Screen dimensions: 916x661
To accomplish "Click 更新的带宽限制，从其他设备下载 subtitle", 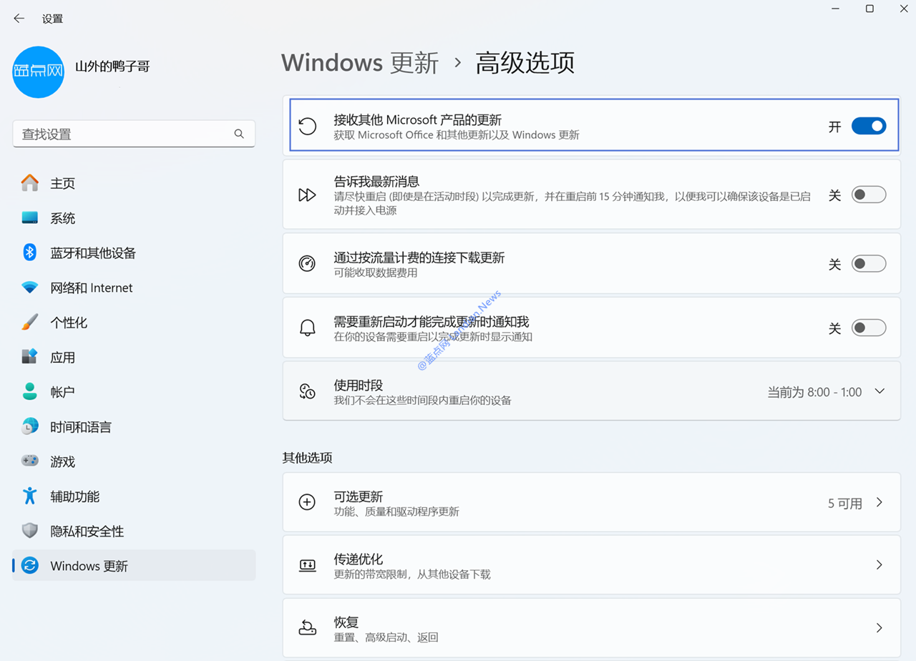I will 412,574.
